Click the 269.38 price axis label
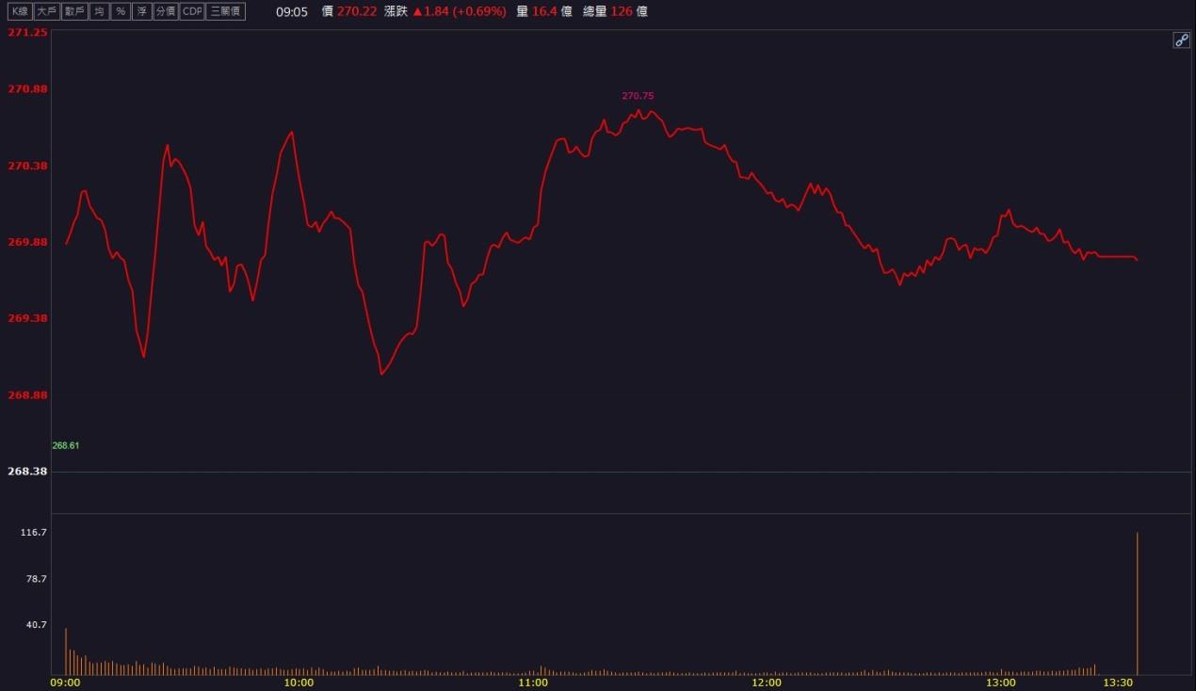 coord(27,318)
